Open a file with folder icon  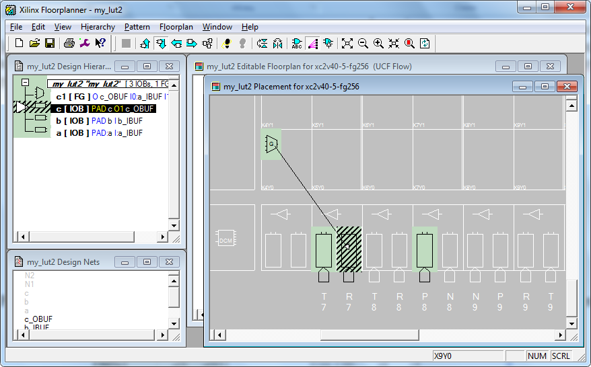click(x=34, y=43)
